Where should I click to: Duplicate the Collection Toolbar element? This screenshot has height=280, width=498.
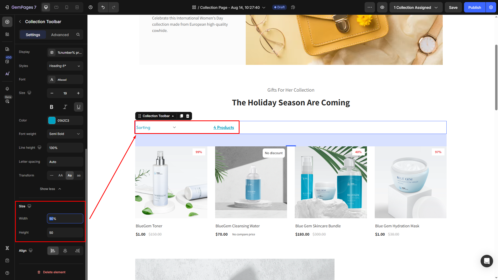[x=181, y=116]
